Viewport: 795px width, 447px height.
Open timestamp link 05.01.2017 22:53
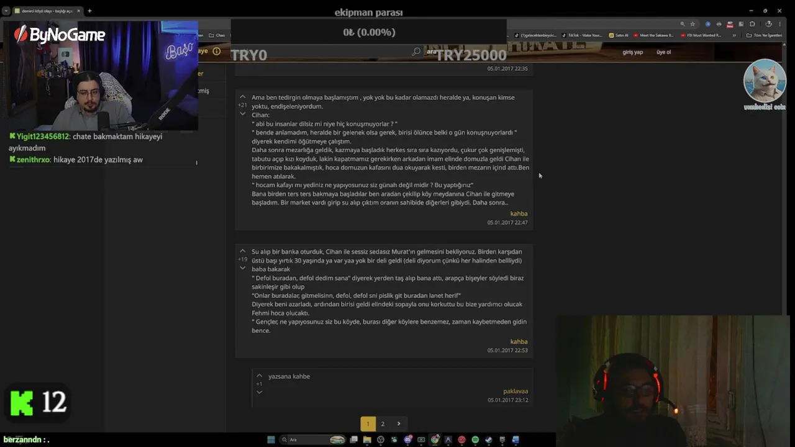[x=507, y=350]
